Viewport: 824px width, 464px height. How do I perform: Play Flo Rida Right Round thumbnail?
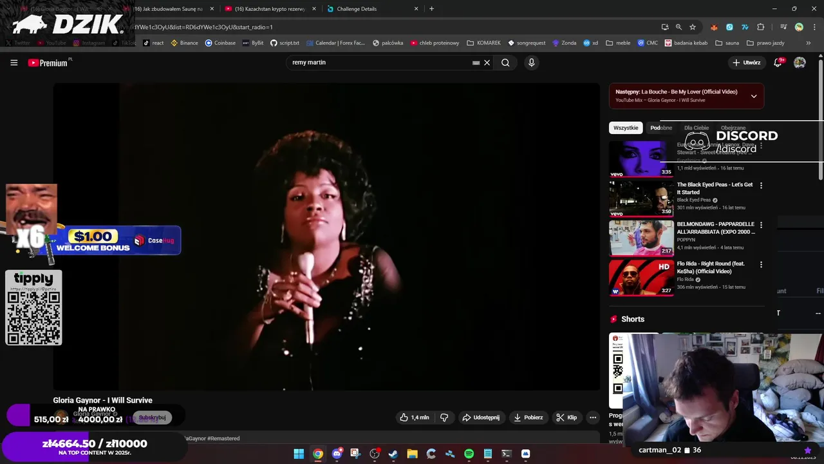click(641, 277)
